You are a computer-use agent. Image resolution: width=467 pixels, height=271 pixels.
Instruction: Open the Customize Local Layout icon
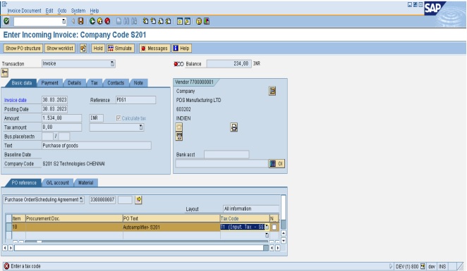pyautogui.click(x=207, y=21)
